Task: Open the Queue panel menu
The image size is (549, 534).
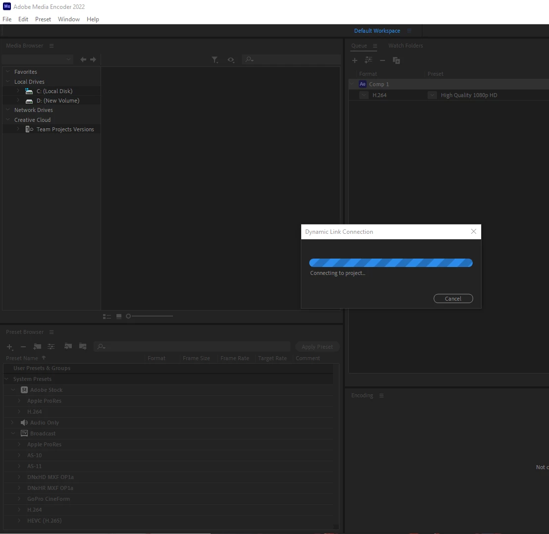Action: [375, 46]
